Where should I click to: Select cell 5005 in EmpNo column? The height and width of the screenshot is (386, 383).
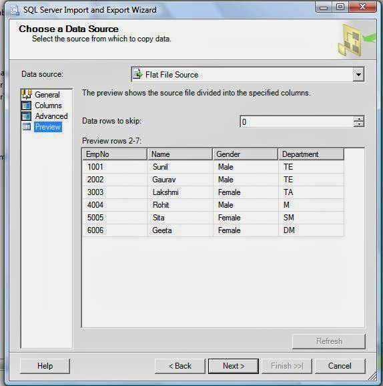115,218
